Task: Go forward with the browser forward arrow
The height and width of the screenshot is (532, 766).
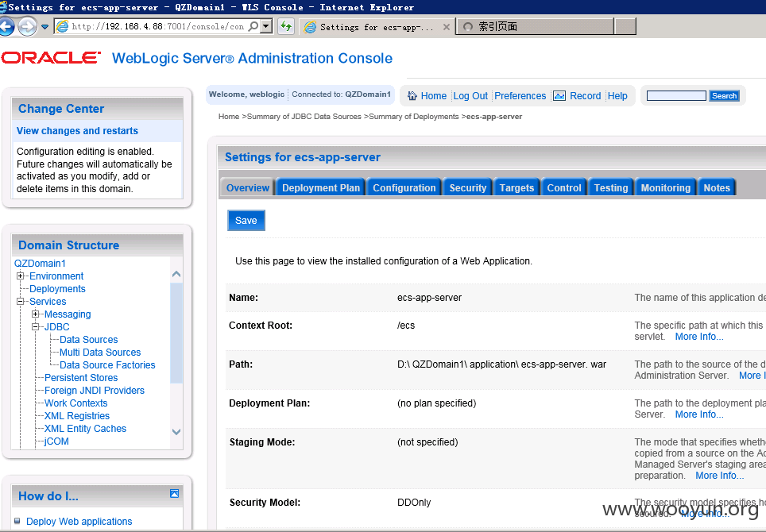Action: (x=27, y=26)
